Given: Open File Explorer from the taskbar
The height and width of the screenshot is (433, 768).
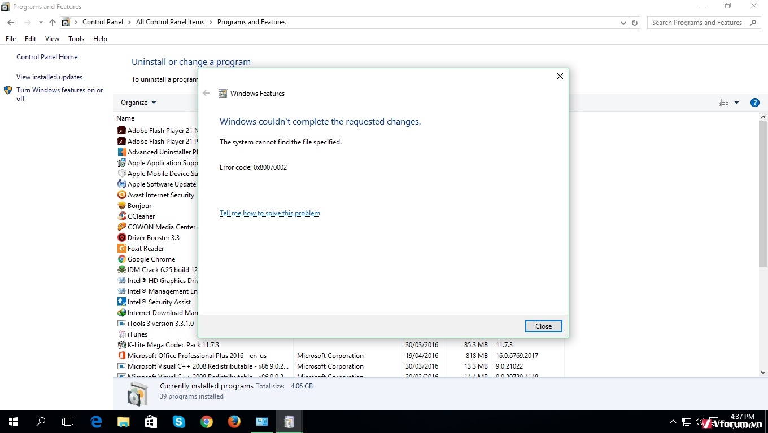Looking at the screenshot, I should pyautogui.click(x=124, y=422).
